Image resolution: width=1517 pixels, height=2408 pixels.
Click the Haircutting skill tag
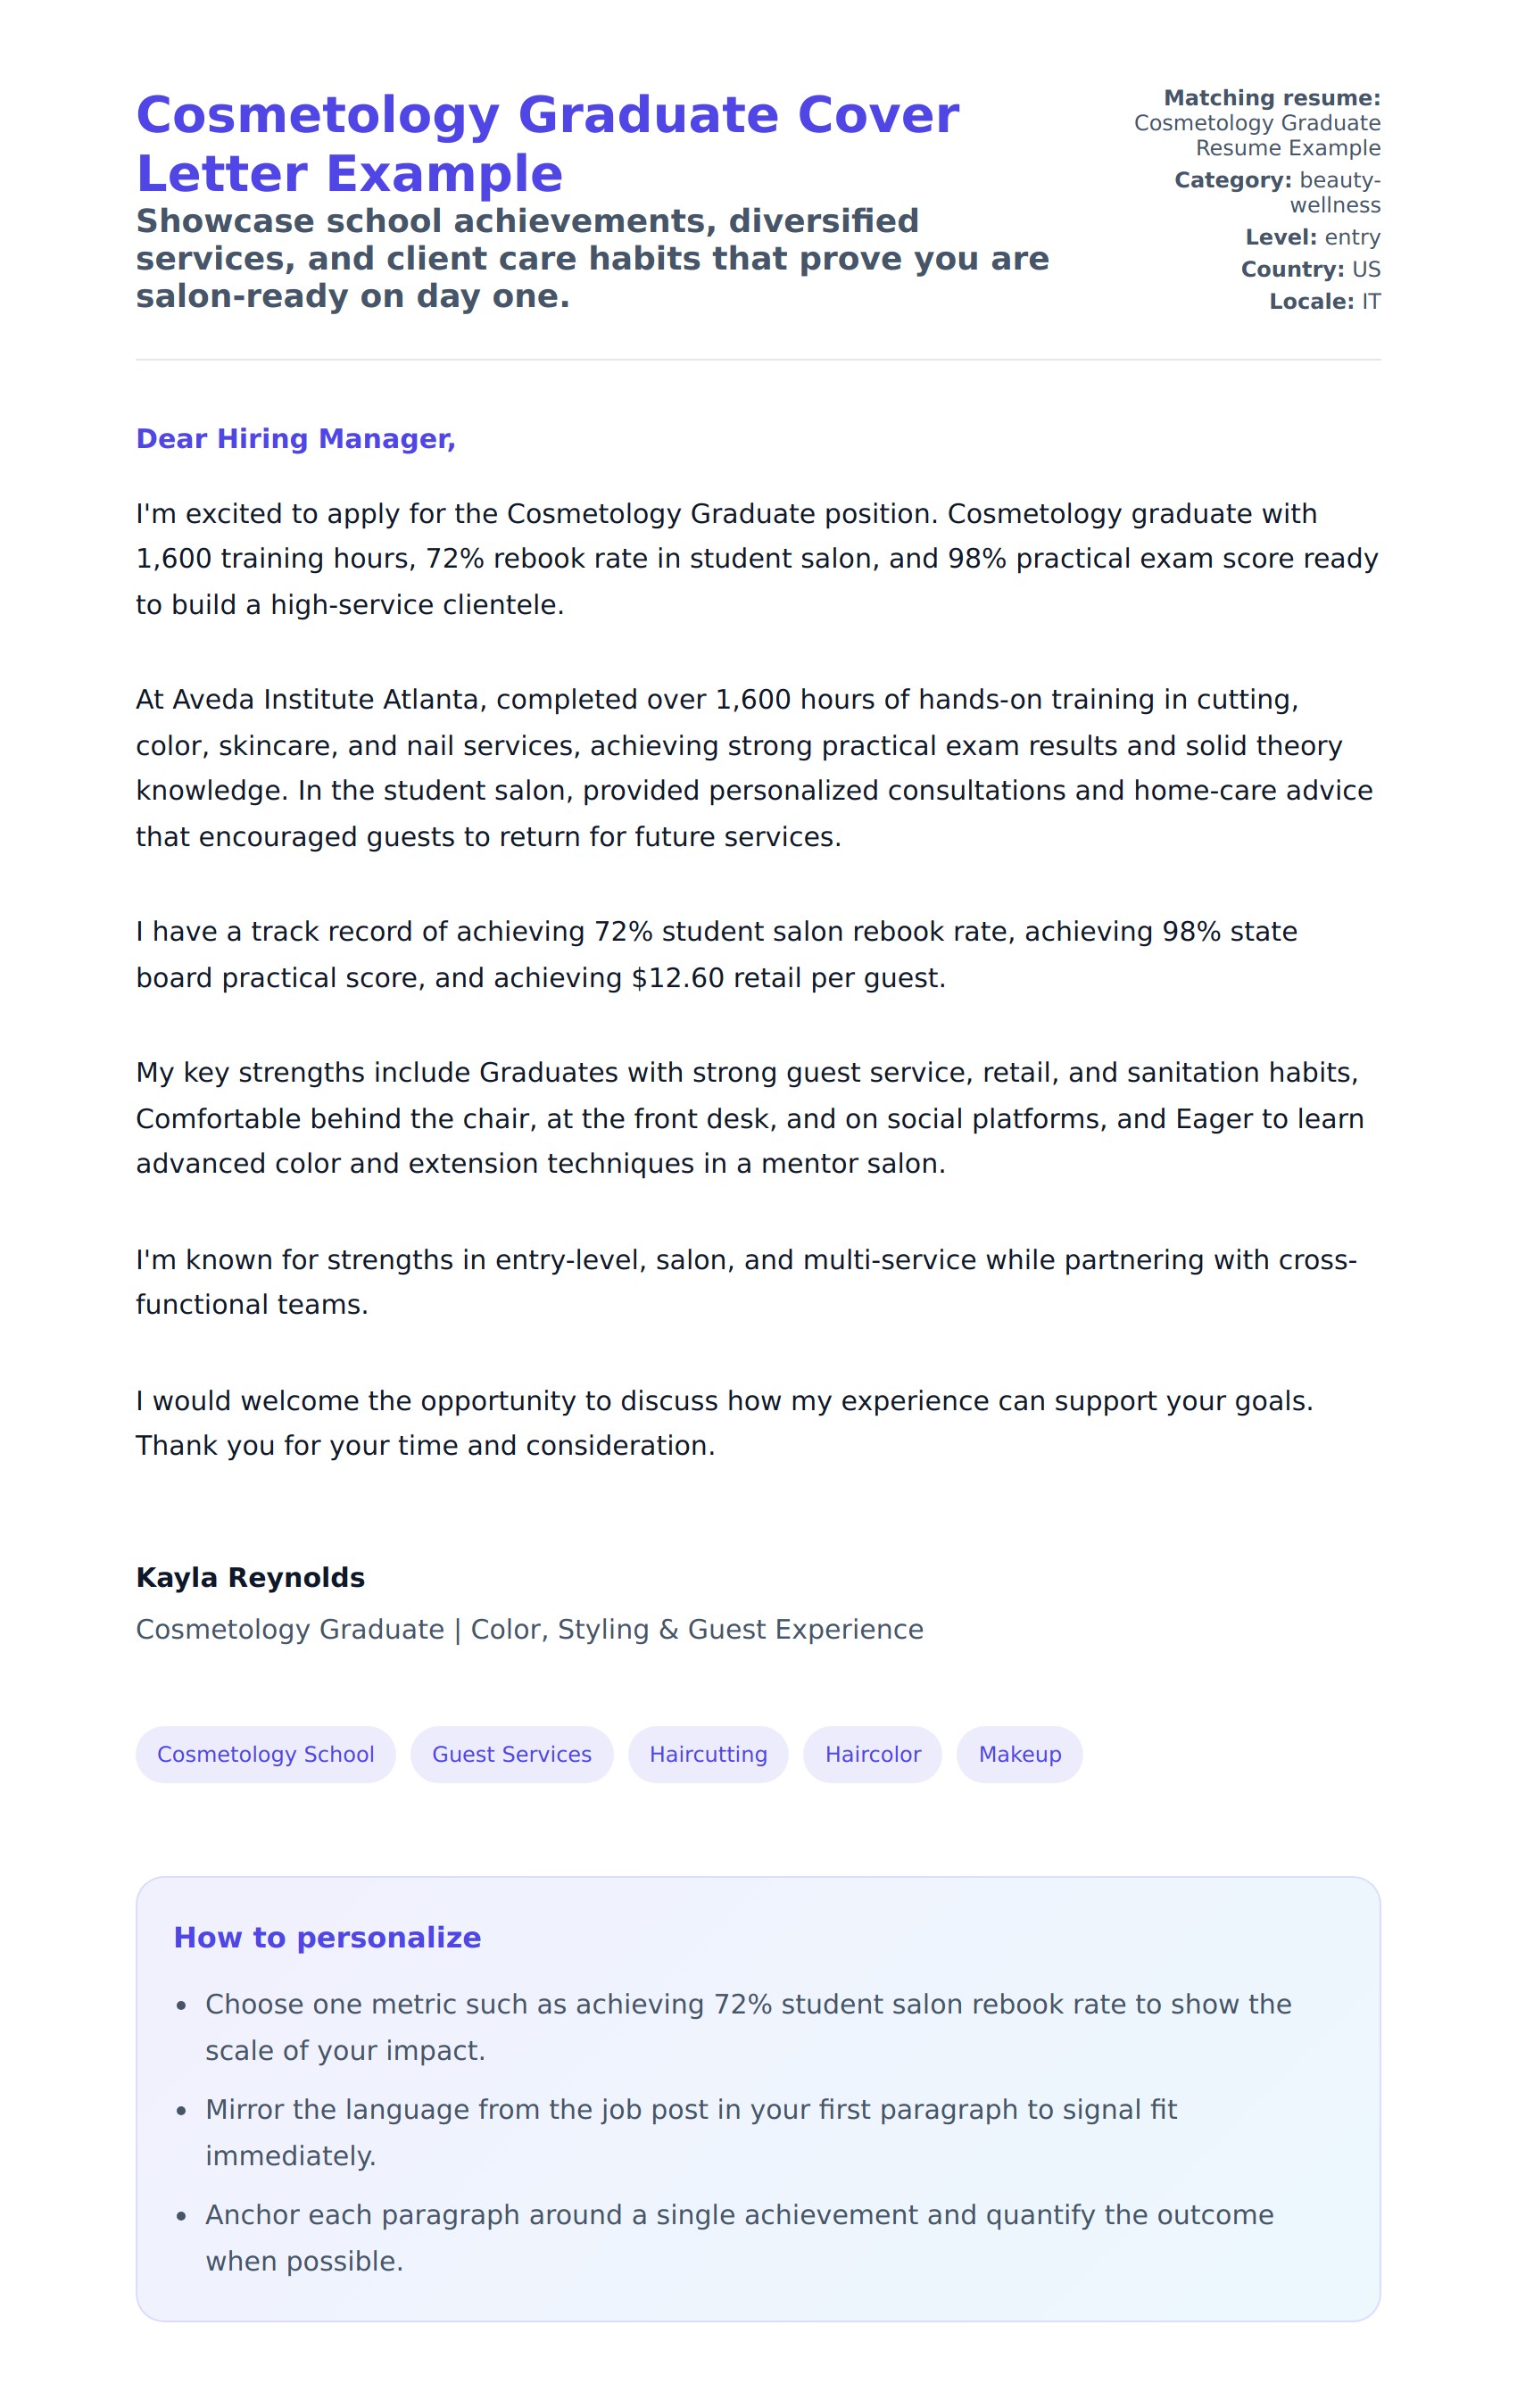708,1754
